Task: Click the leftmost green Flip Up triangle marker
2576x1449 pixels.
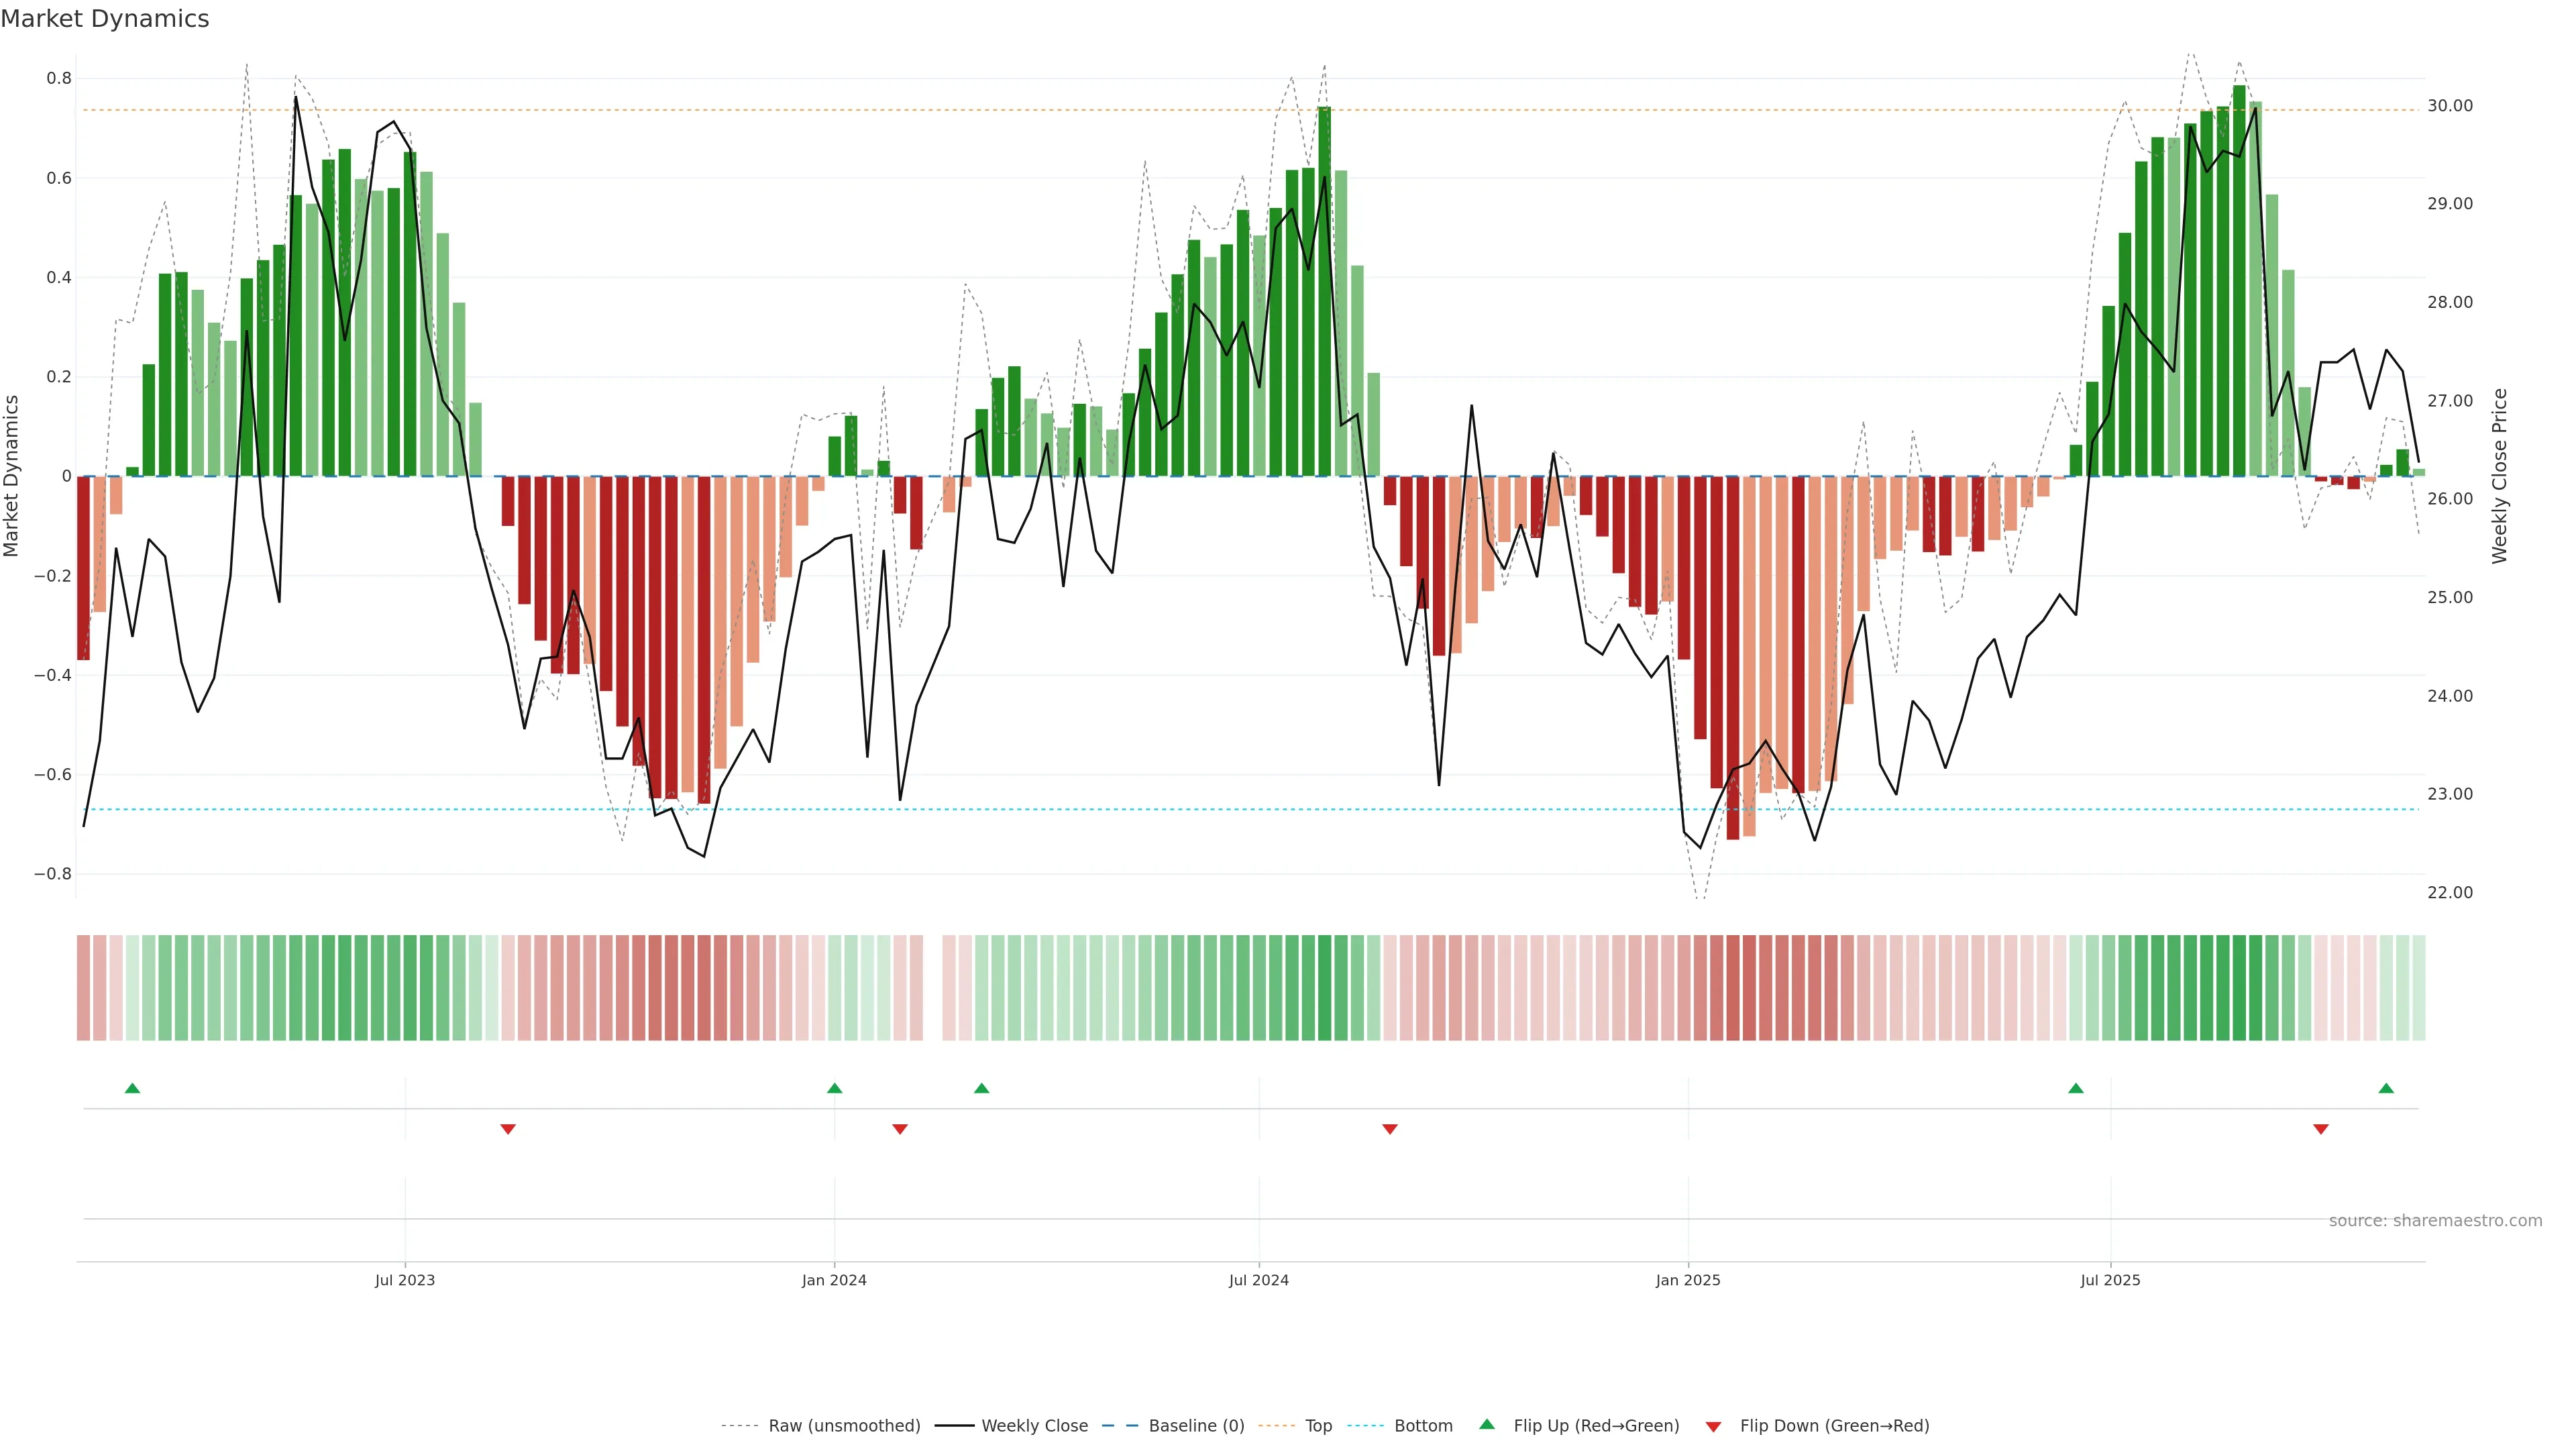Action: [x=132, y=1088]
